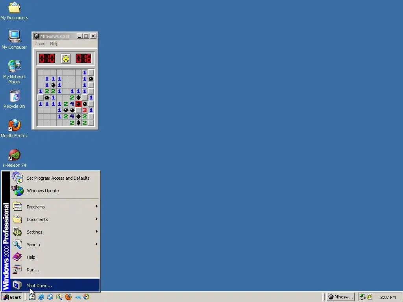Image resolution: width=403 pixels, height=302 pixels.
Task: Choose Set Program Access and Defaults
Action: (55, 178)
